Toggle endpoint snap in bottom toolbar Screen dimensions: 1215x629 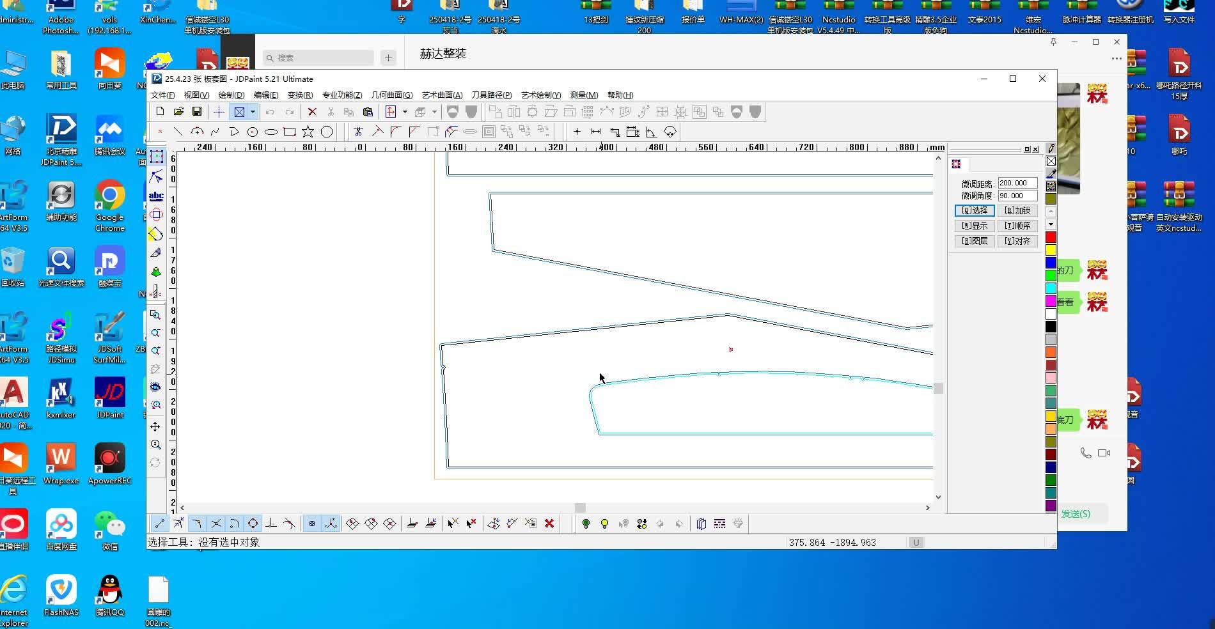tap(160, 524)
